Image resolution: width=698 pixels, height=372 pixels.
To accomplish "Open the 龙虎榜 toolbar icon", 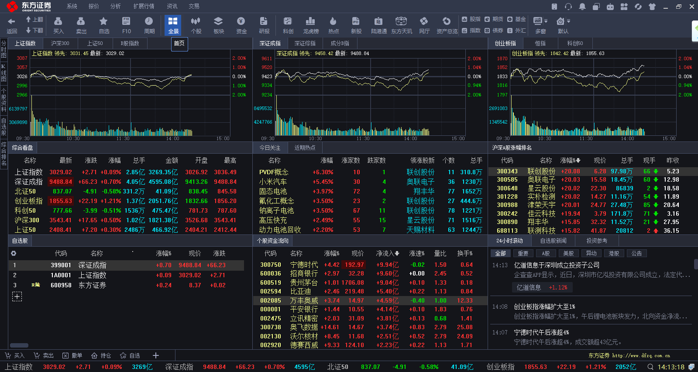I will 310,25.
